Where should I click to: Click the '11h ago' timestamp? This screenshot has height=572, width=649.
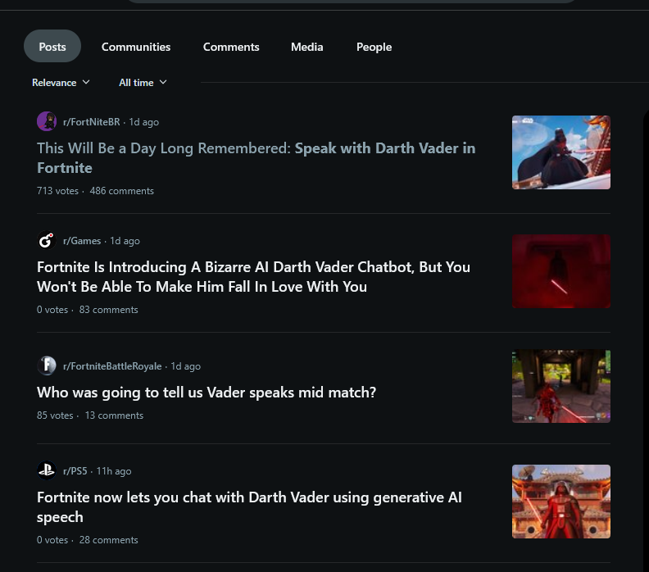click(x=114, y=471)
